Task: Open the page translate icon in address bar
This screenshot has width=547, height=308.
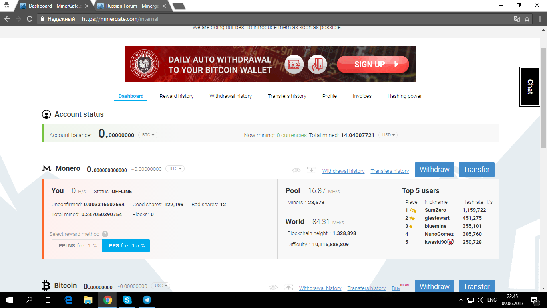Action: click(x=517, y=19)
